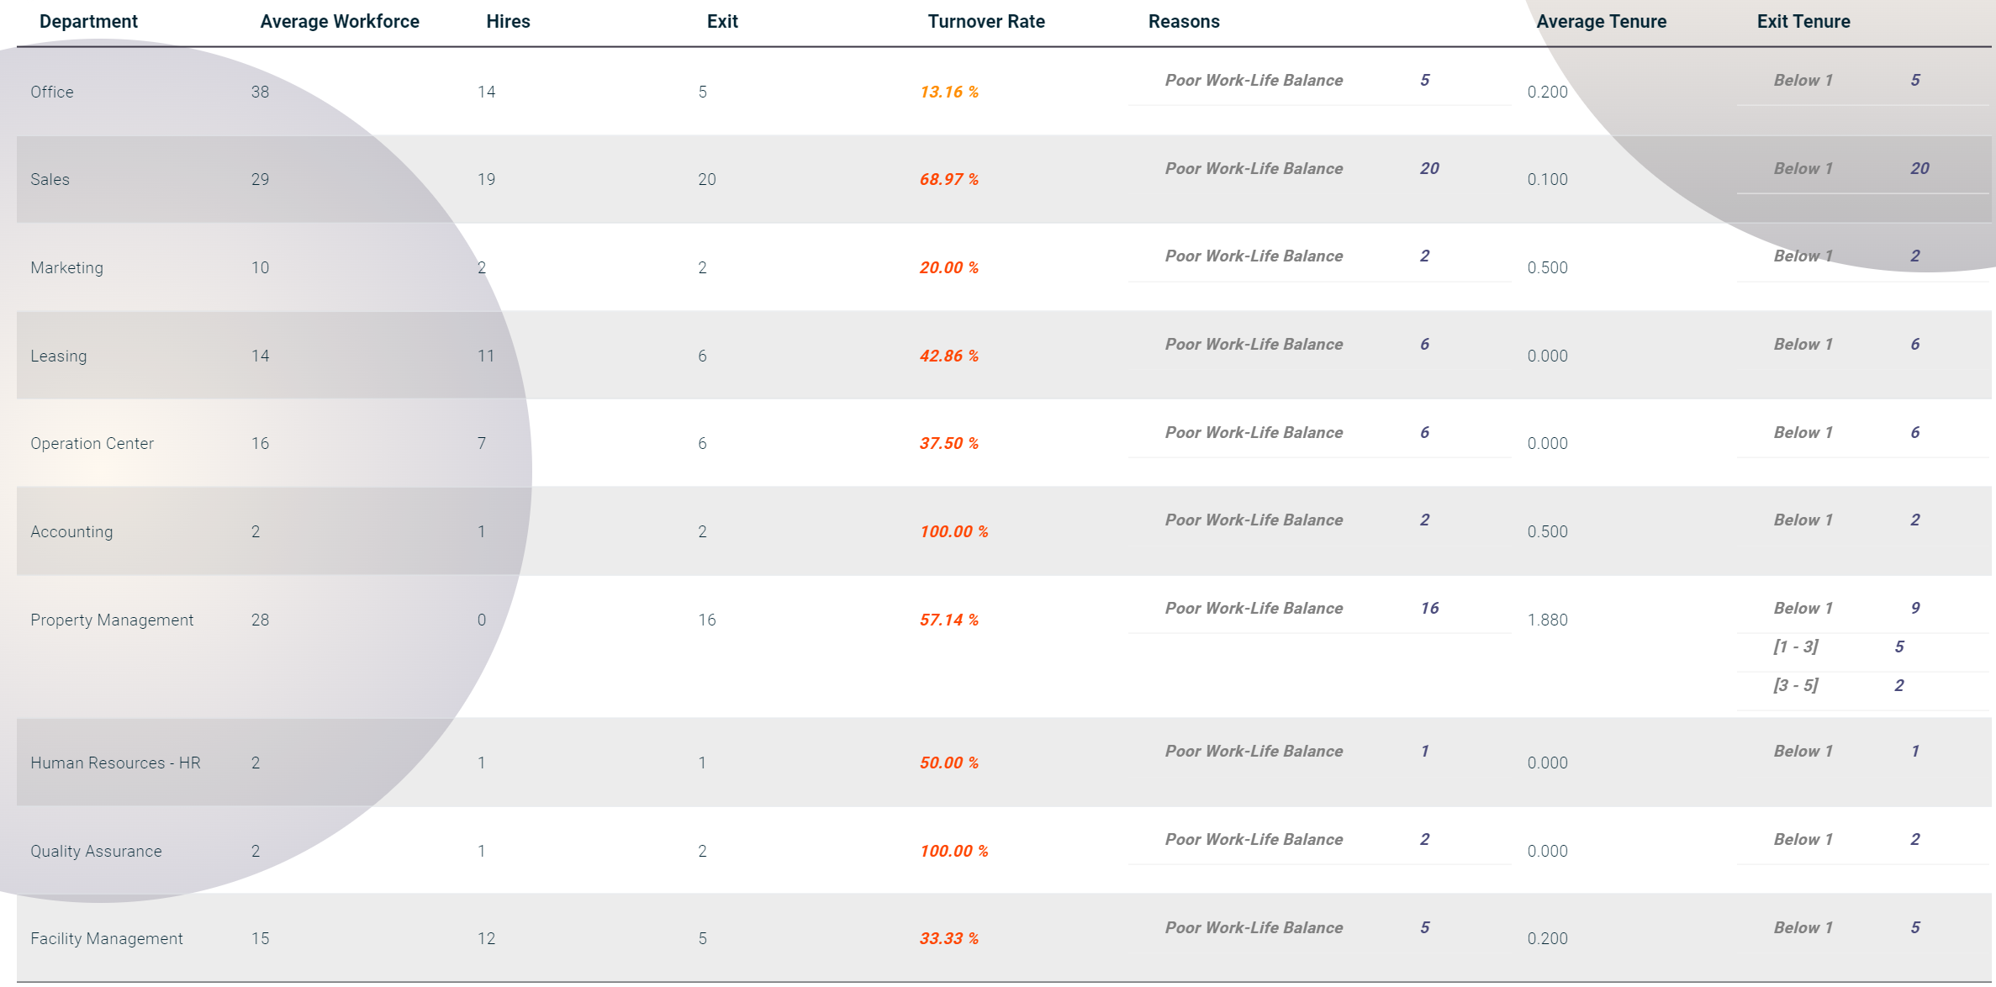Viewport: 1996px width, 987px height.
Task: Click Leasing hires value 11
Action: (x=486, y=356)
